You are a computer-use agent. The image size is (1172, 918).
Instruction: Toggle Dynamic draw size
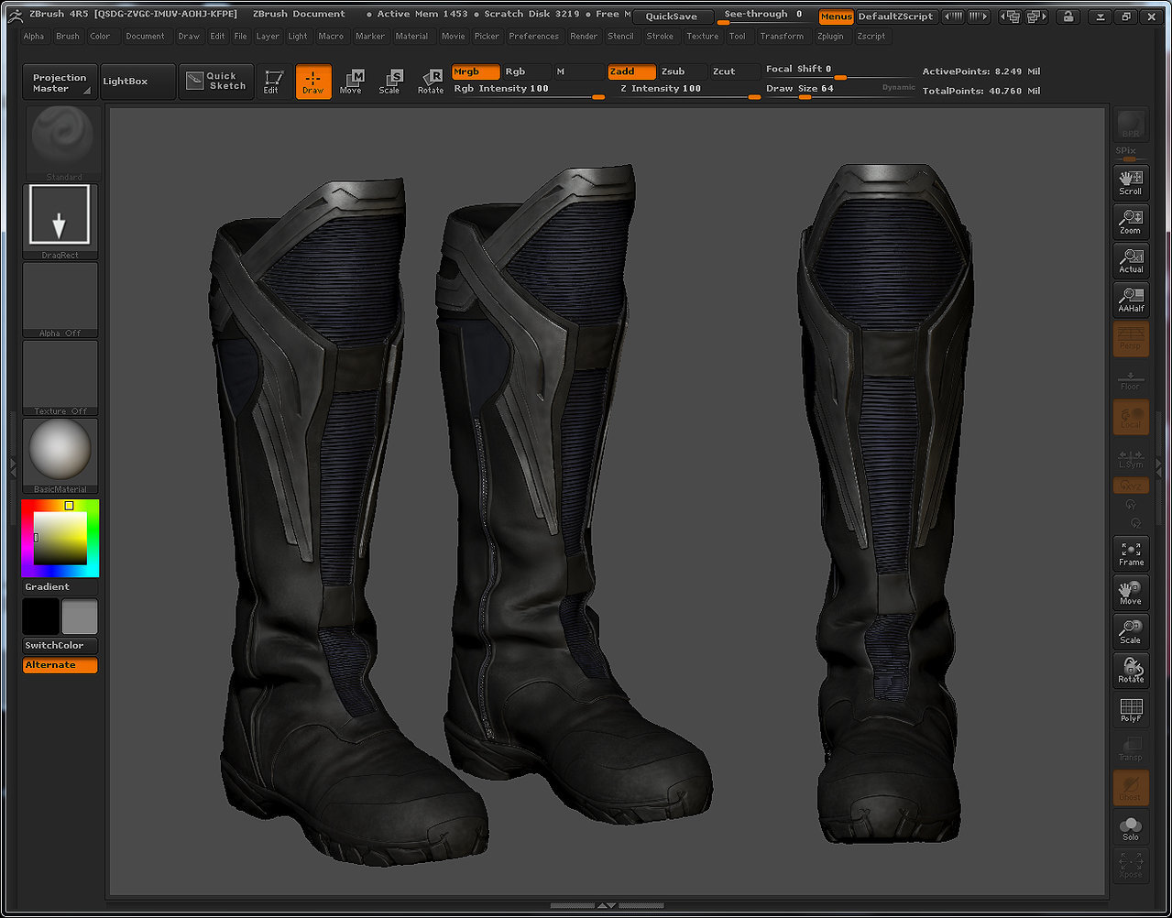[899, 88]
